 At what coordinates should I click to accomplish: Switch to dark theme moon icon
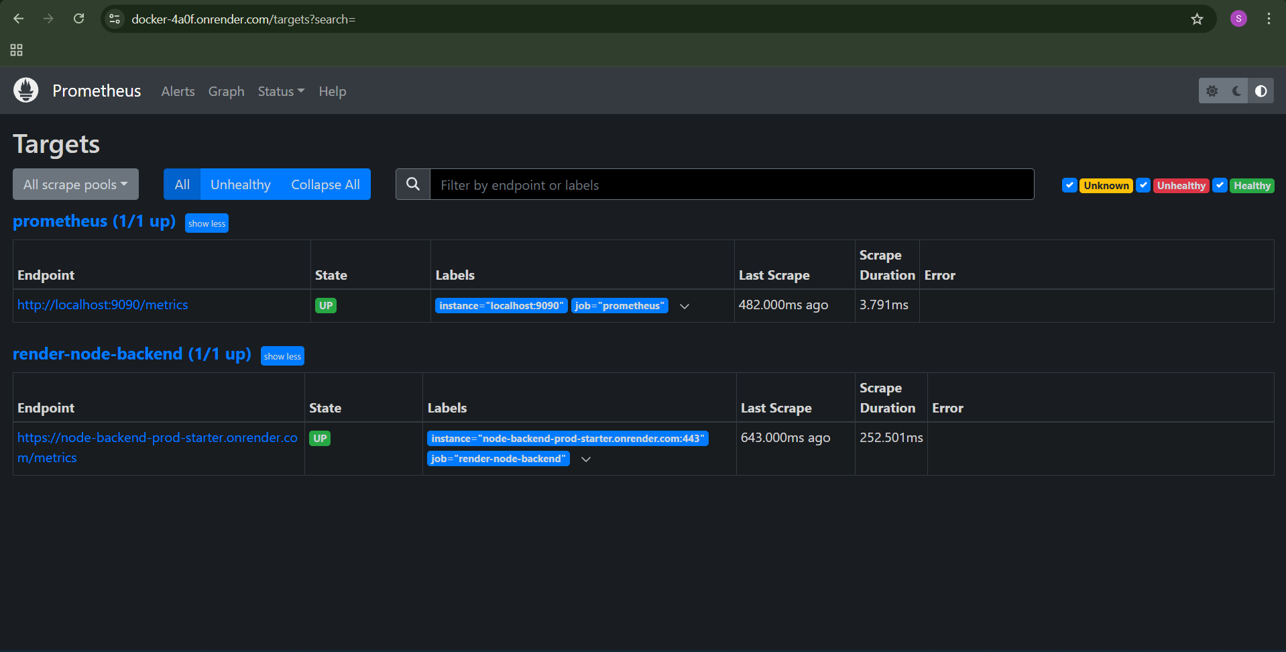[x=1236, y=91]
